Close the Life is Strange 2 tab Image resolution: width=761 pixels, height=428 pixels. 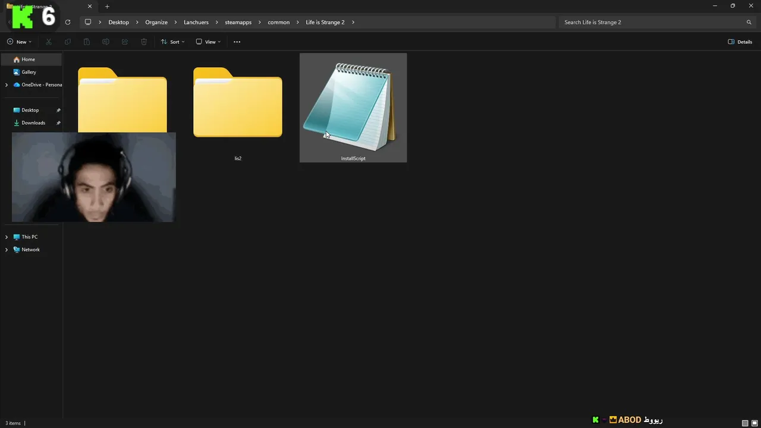click(x=90, y=7)
